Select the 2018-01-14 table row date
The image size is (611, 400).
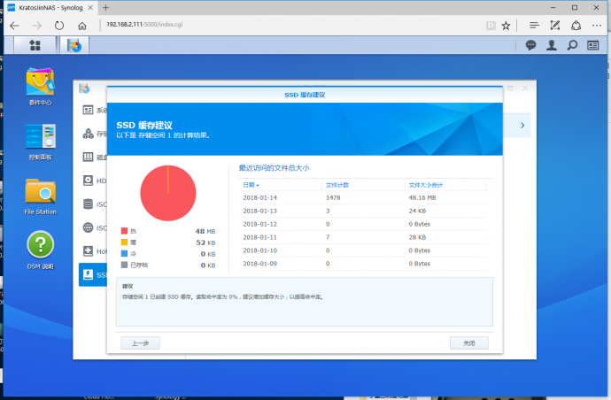[x=260, y=198]
